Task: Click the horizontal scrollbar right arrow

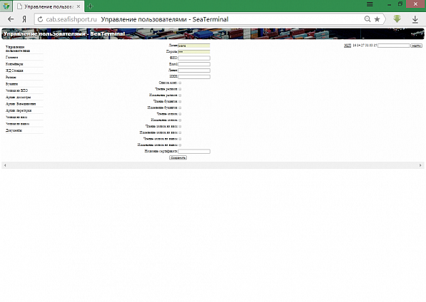Action: [x=420, y=165]
